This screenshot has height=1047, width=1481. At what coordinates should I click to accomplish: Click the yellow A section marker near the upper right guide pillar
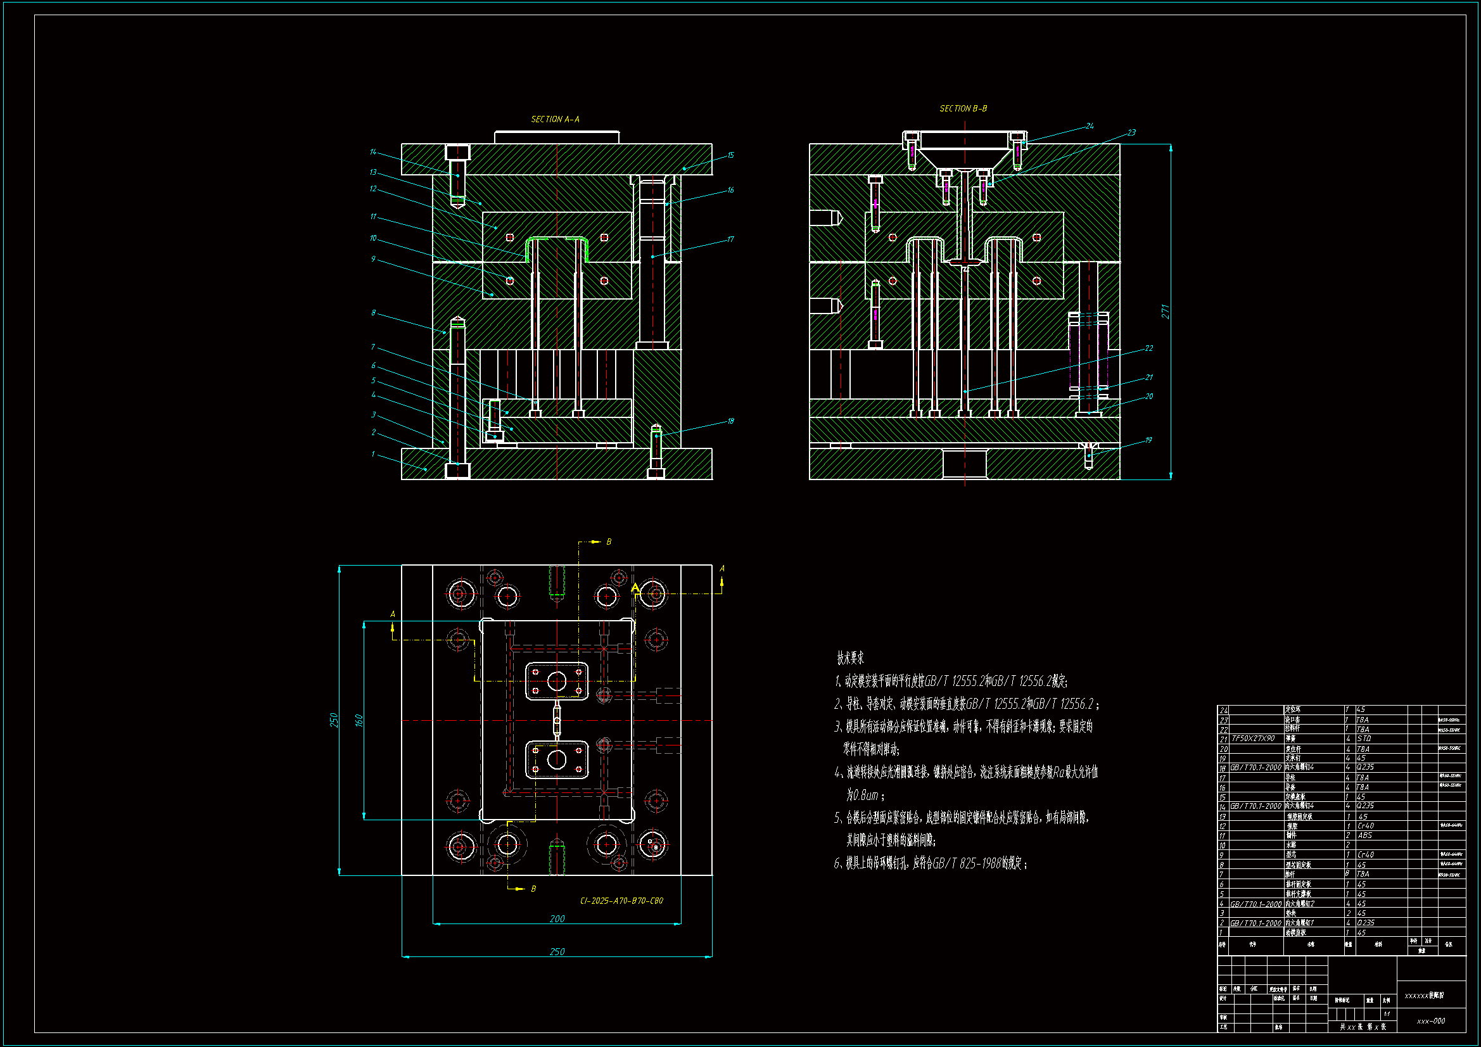(635, 588)
